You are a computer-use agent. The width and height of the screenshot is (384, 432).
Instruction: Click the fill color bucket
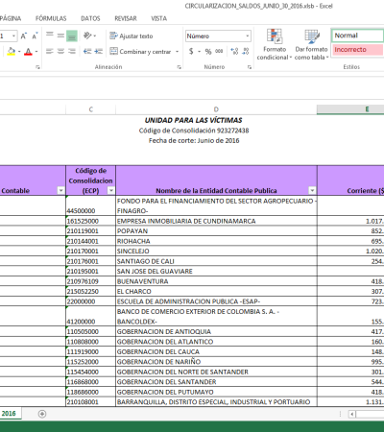pyautogui.click(x=12, y=51)
